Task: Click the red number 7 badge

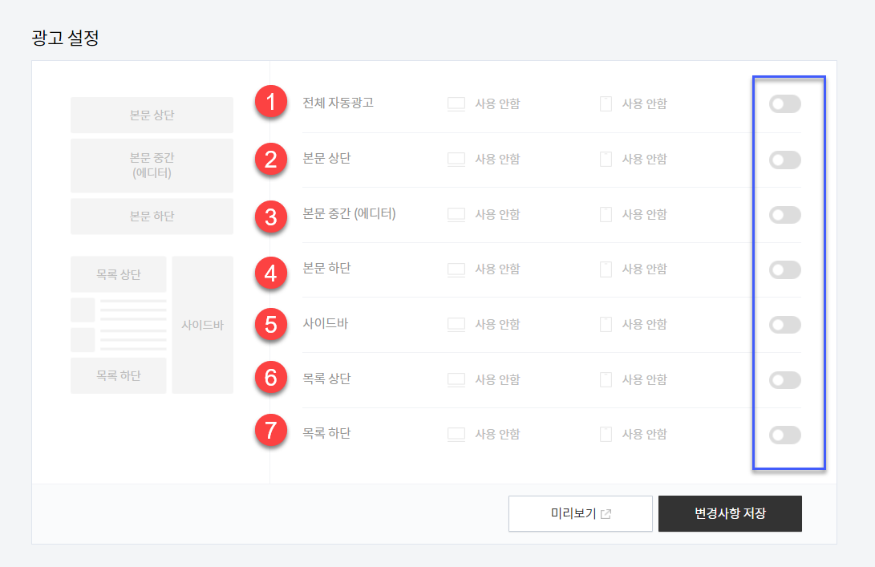Action: [270, 431]
